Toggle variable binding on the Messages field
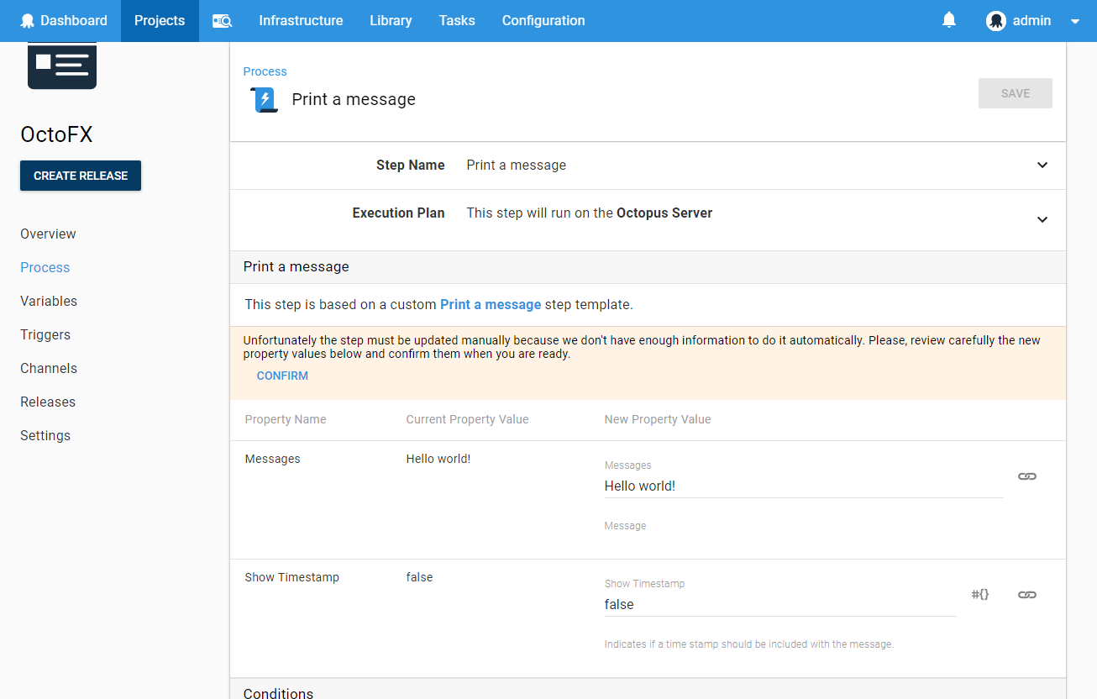 pos(1026,476)
